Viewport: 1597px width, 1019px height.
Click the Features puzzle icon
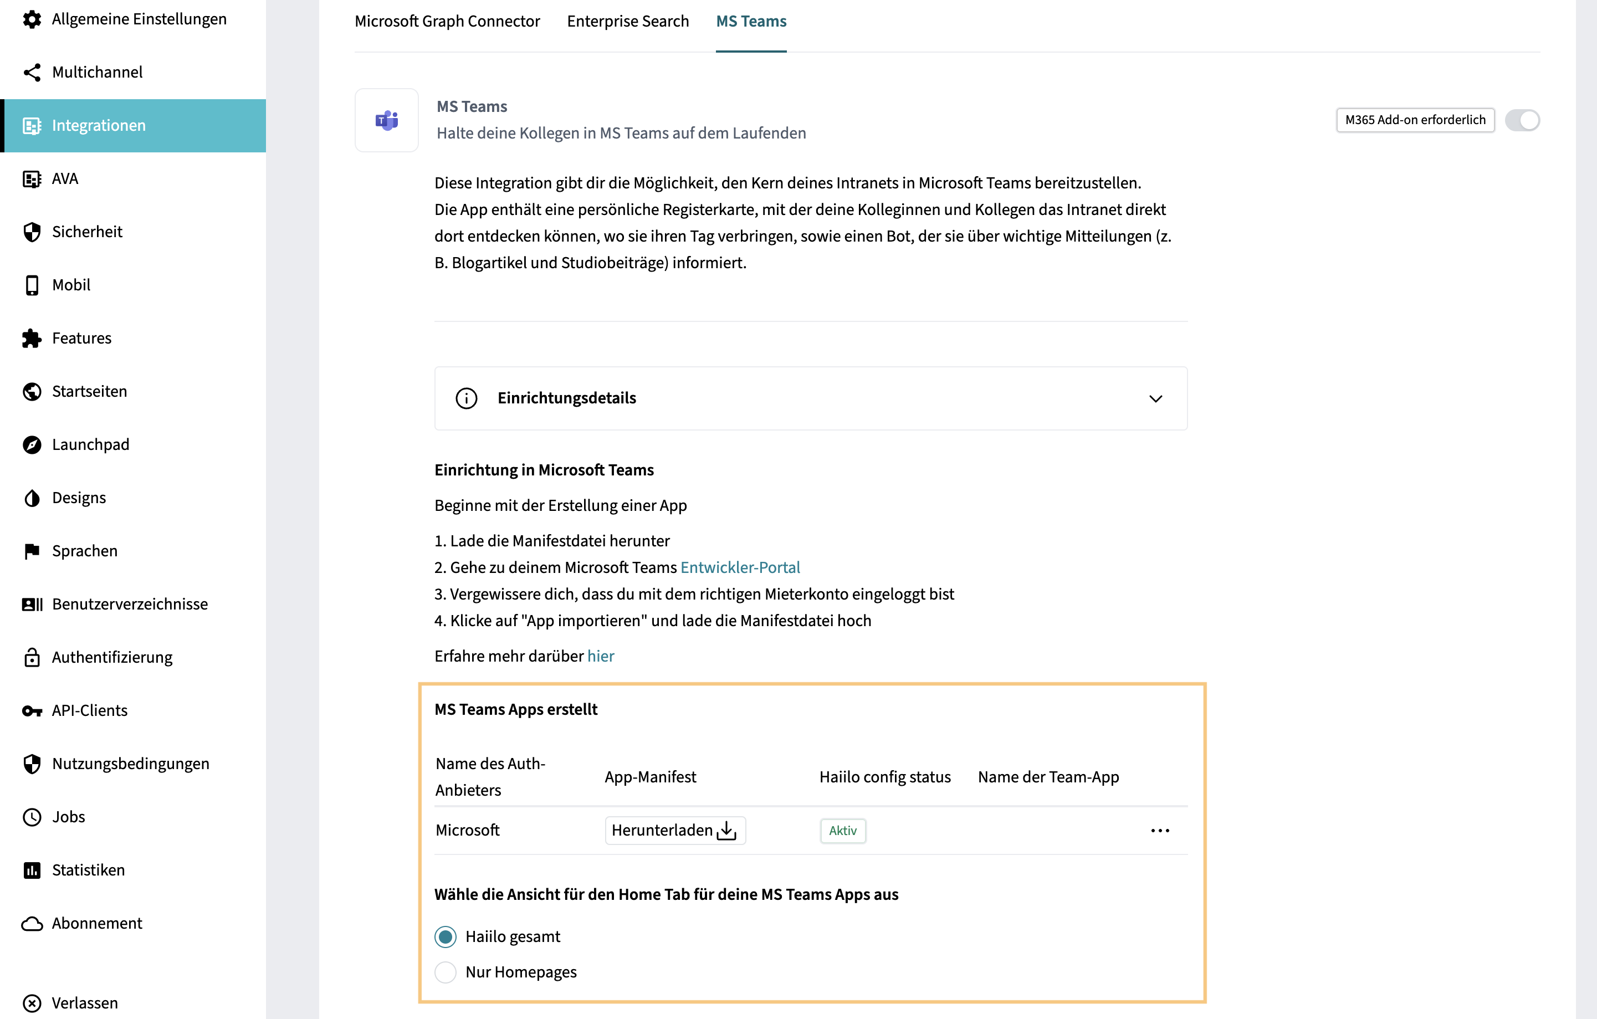click(x=32, y=338)
